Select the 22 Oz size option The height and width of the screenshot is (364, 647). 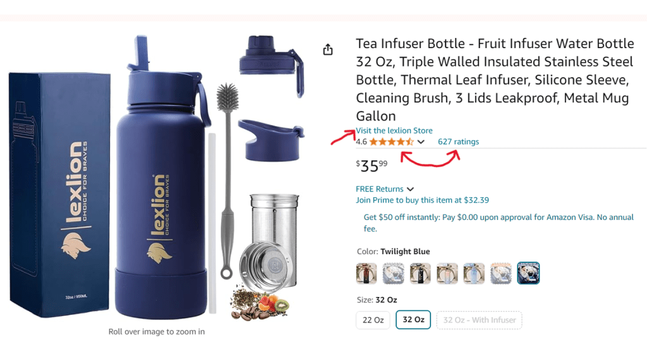click(373, 320)
